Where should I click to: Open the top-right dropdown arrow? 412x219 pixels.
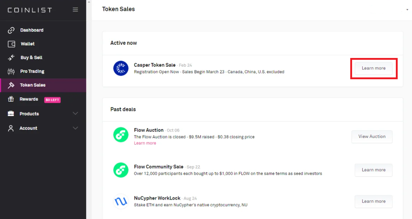tap(407, 10)
